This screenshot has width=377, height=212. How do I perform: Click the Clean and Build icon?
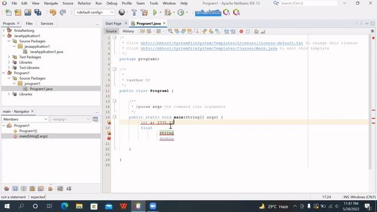[x=144, y=12]
